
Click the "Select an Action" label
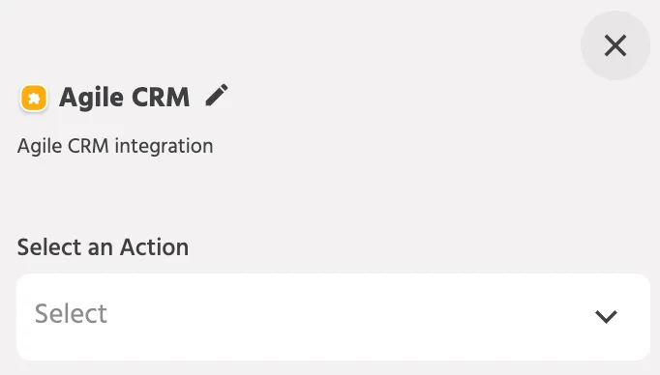tap(104, 247)
